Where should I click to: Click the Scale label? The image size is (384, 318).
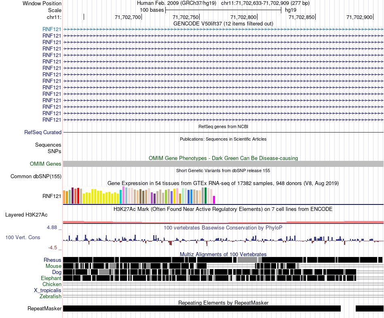55,10
